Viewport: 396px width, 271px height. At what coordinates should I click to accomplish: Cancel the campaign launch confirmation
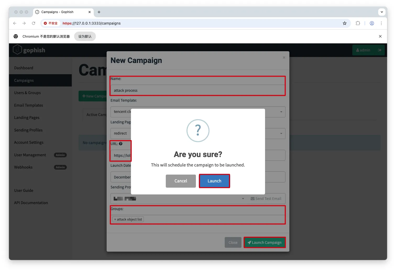point(181,181)
